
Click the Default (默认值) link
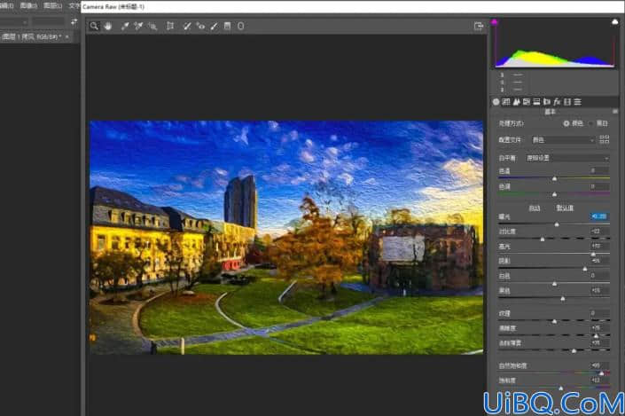point(565,208)
